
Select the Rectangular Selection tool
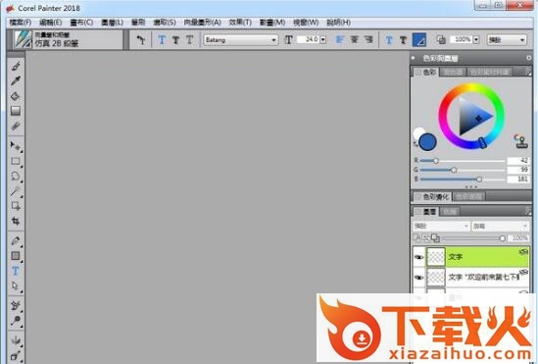(x=16, y=161)
